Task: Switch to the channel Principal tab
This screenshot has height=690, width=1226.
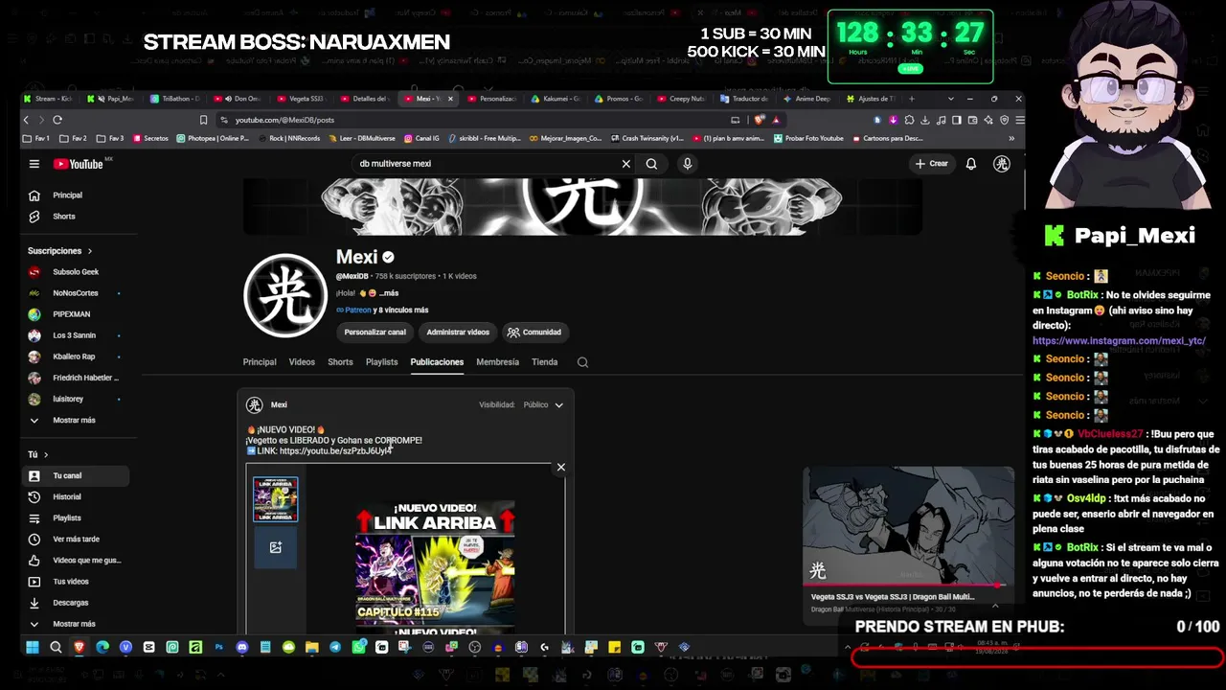Action: click(260, 362)
